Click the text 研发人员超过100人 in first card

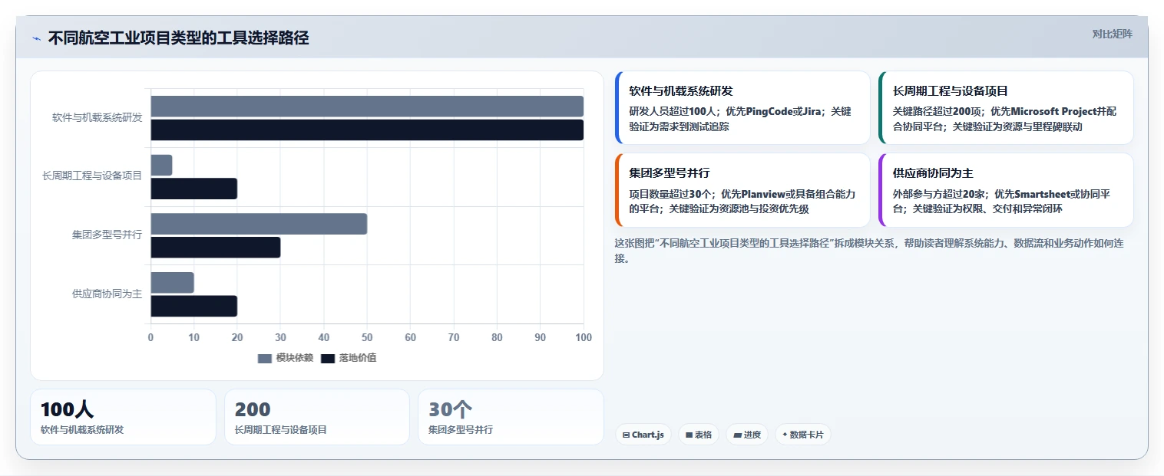point(673,111)
